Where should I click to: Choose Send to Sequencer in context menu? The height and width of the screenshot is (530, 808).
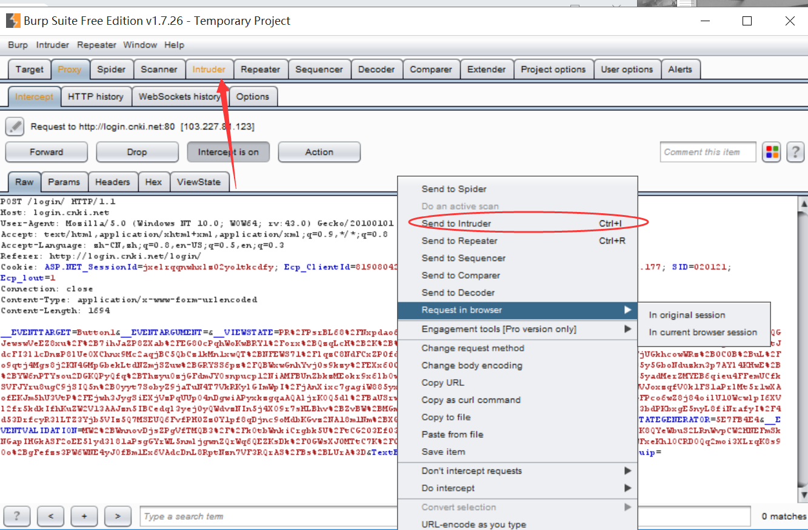pyautogui.click(x=518, y=258)
